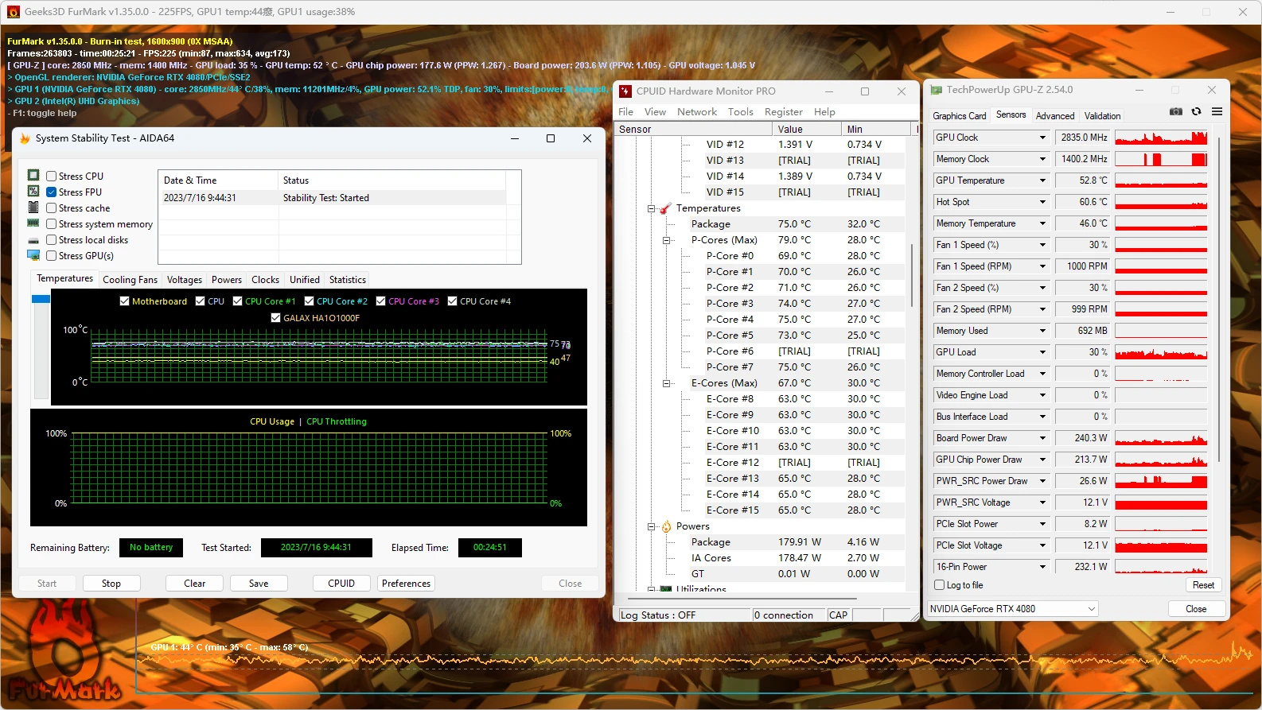The width and height of the screenshot is (1262, 710).
Task: Open the Tools menu in HWMonitor
Action: 740,112
